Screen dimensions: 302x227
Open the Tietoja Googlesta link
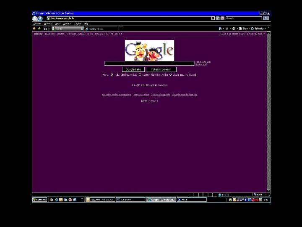[161, 95]
